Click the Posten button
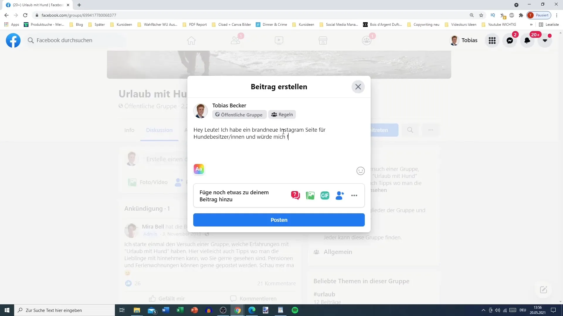This screenshot has width=563, height=316. coord(279,220)
